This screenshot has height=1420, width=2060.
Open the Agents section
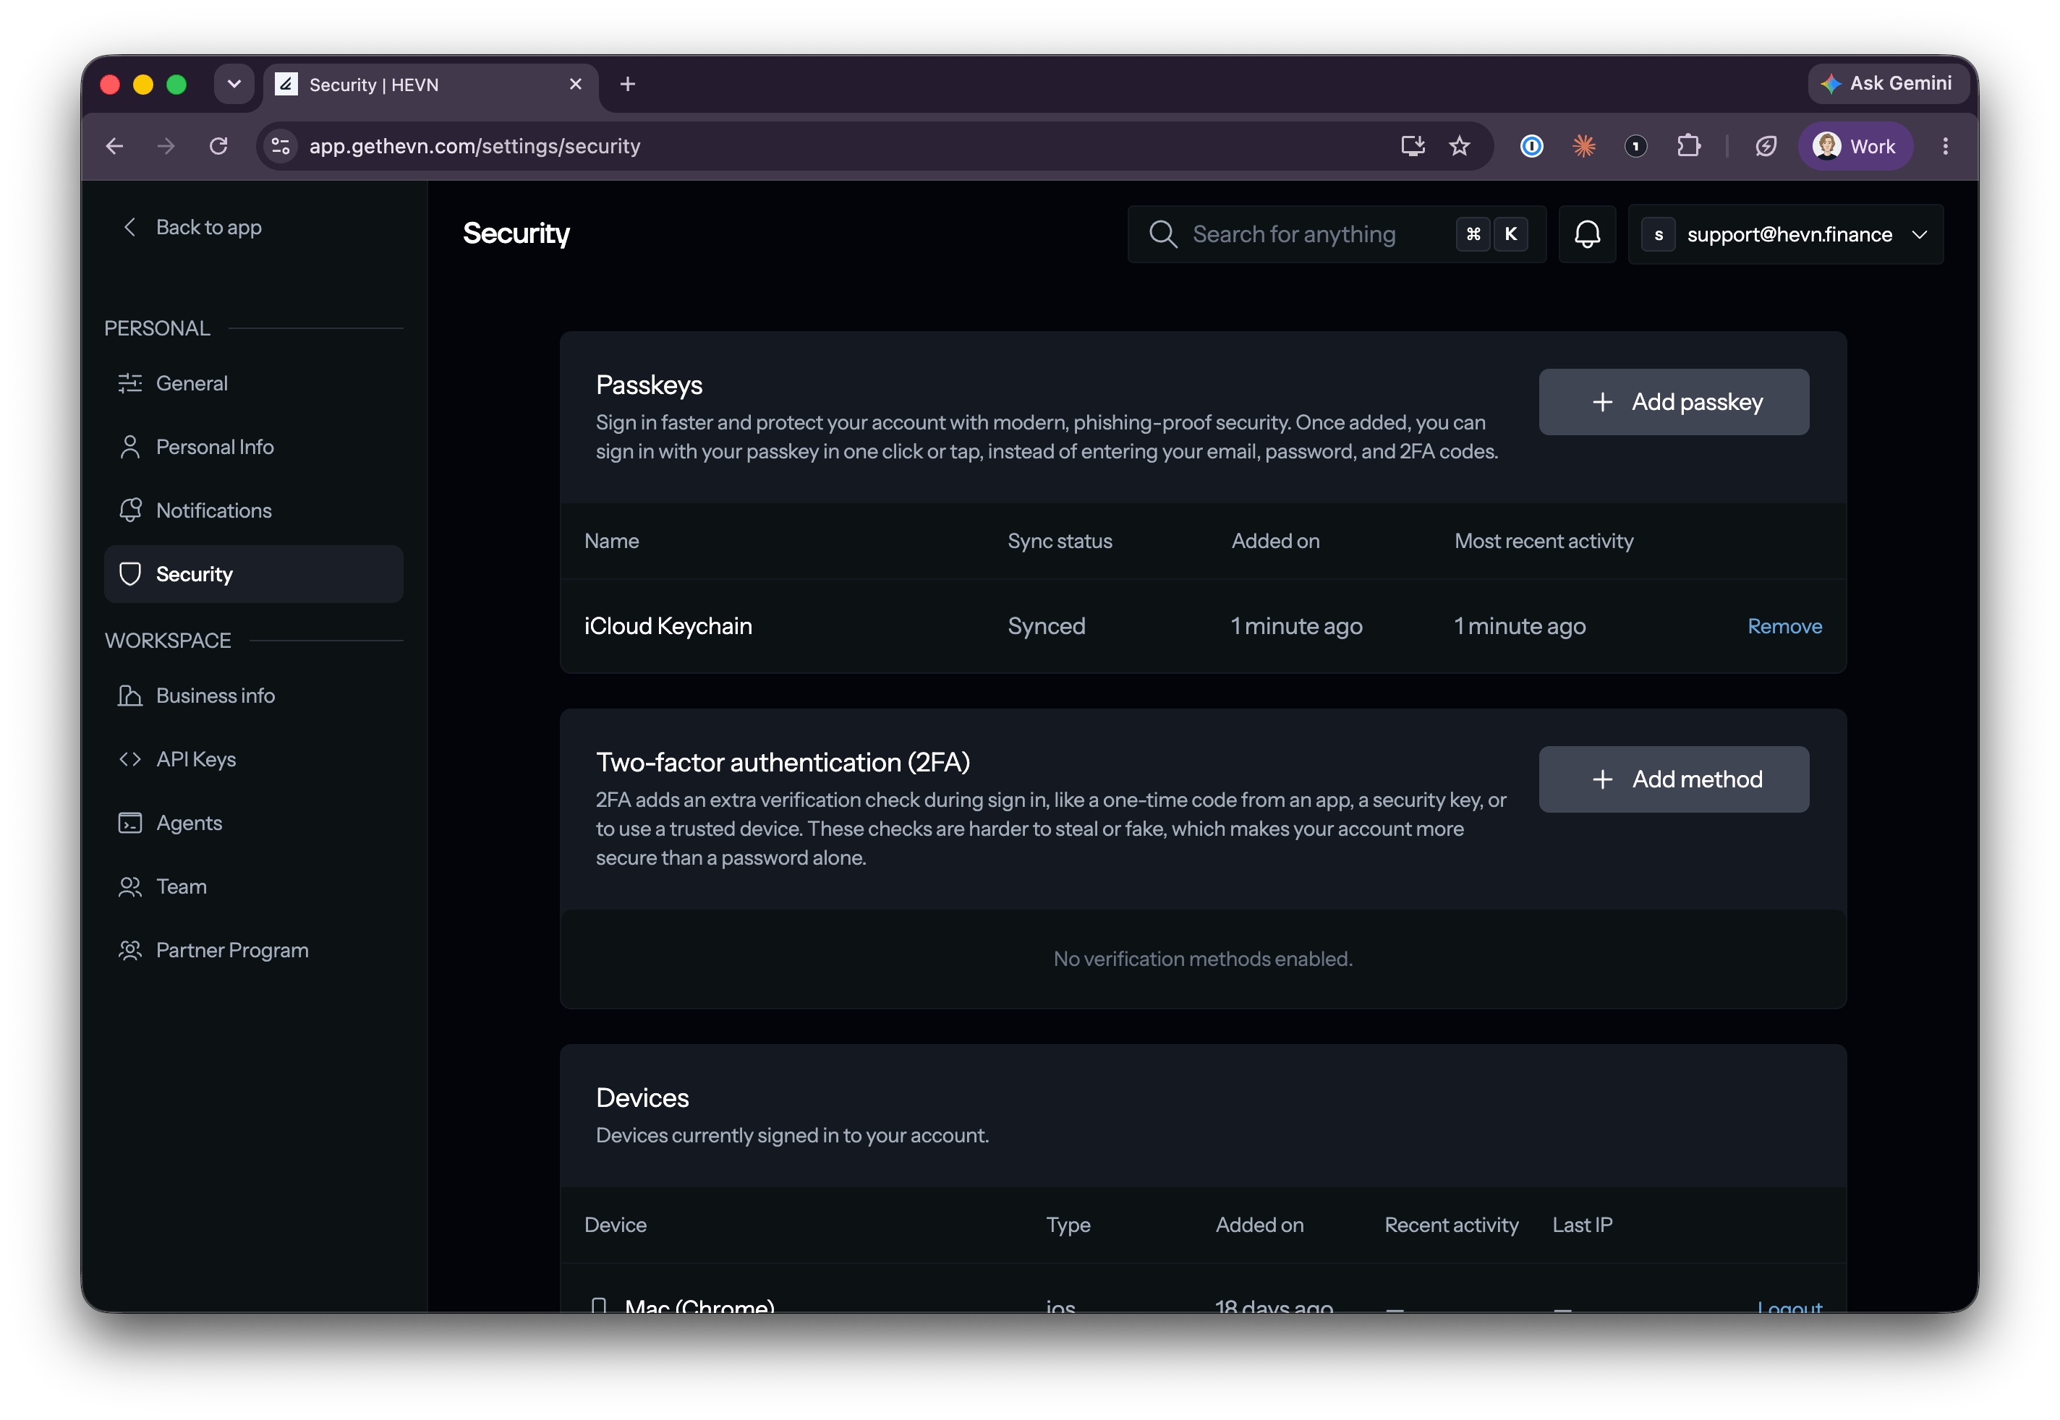[x=254, y=823]
